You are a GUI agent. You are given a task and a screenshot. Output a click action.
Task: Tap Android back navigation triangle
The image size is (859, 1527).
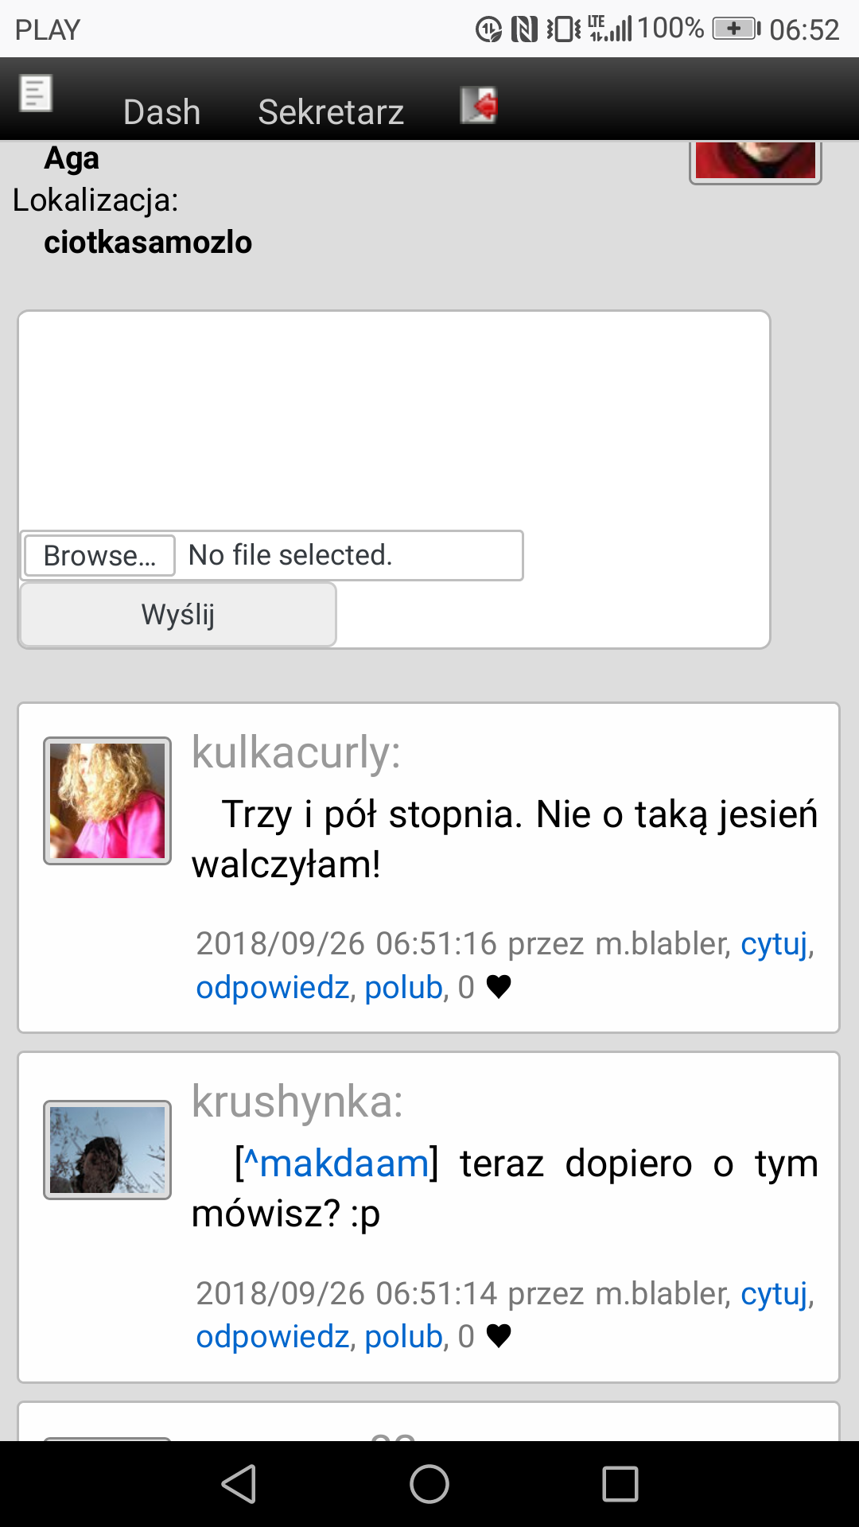click(x=239, y=1484)
